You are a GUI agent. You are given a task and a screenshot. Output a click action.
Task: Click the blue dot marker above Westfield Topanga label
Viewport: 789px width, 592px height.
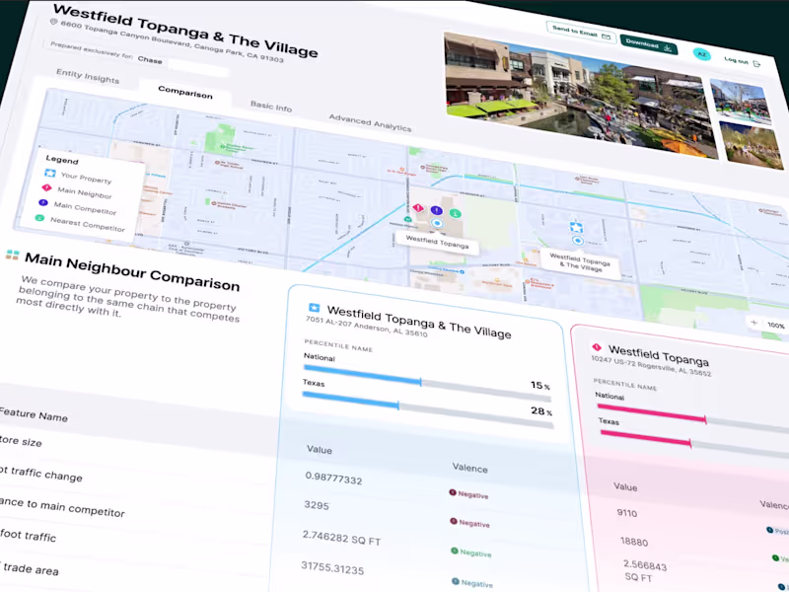point(437,224)
